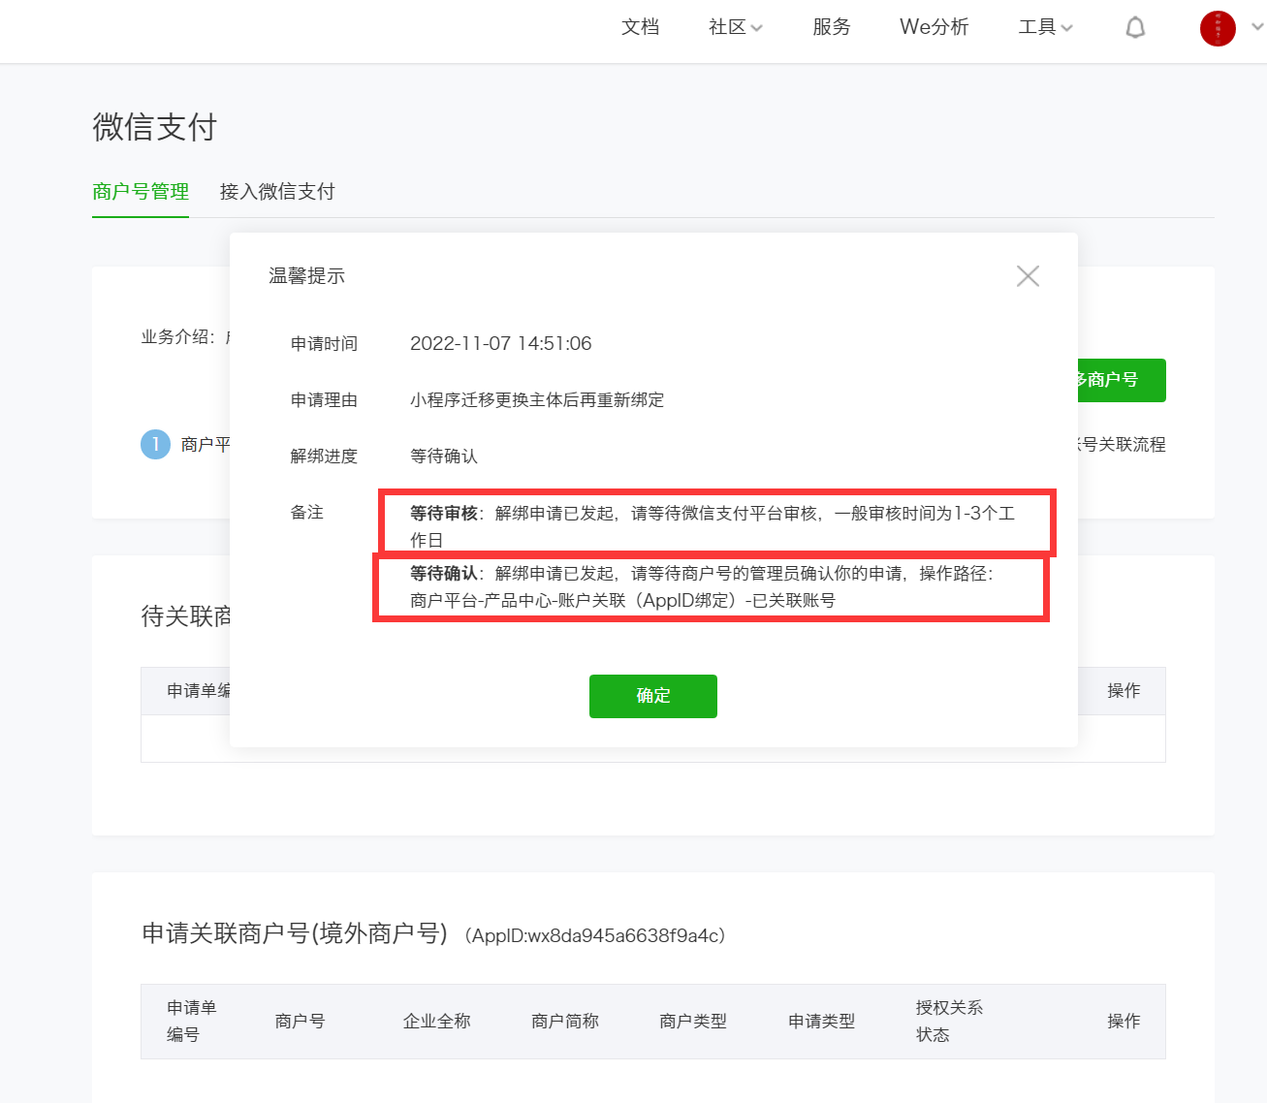Click the 解绑进度 value 等待确认
The width and height of the screenshot is (1267, 1103).
point(444,457)
